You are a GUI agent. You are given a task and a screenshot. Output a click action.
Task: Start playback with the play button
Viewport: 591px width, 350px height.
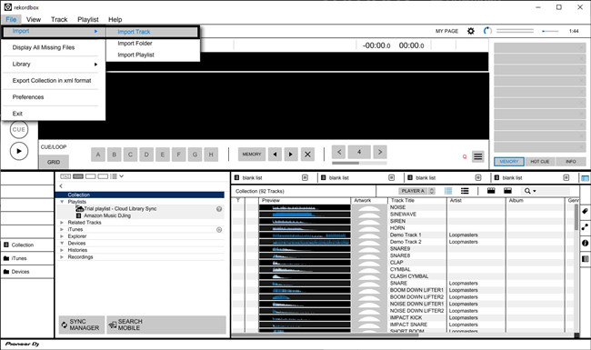click(19, 151)
